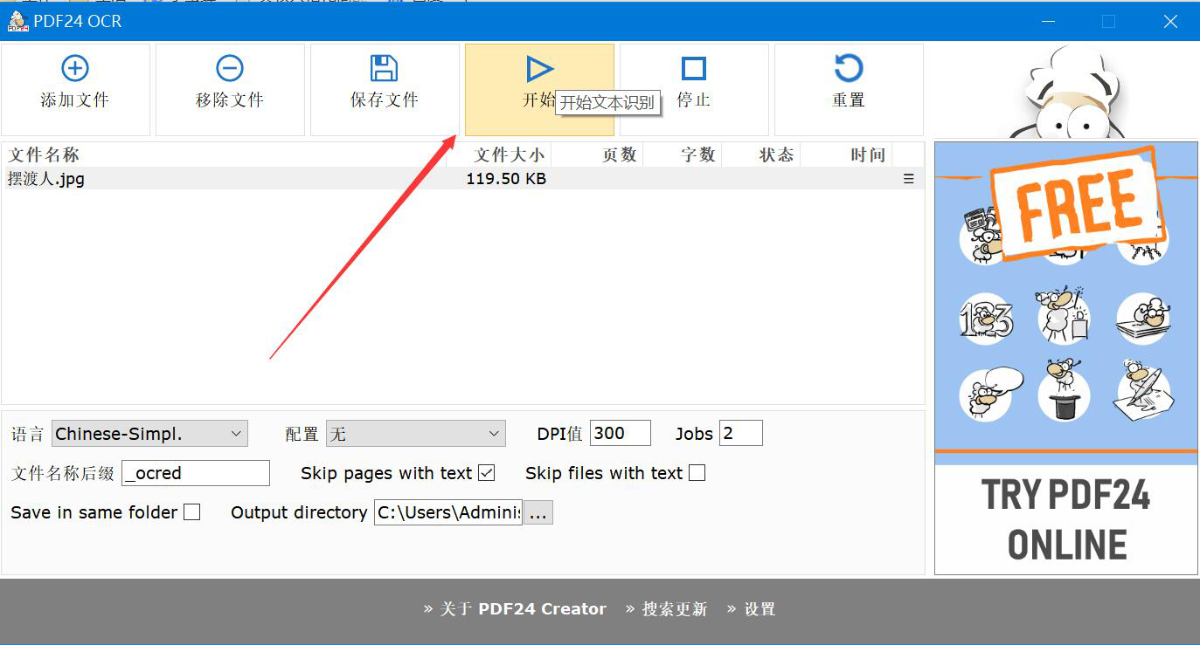Click the FREE stamp in the ad
Viewport: 1200px width, 645px height.
tap(1080, 202)
